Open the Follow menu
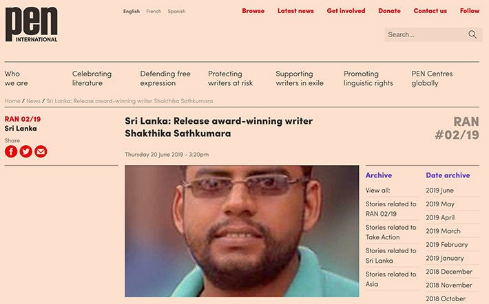 [470, 11]
